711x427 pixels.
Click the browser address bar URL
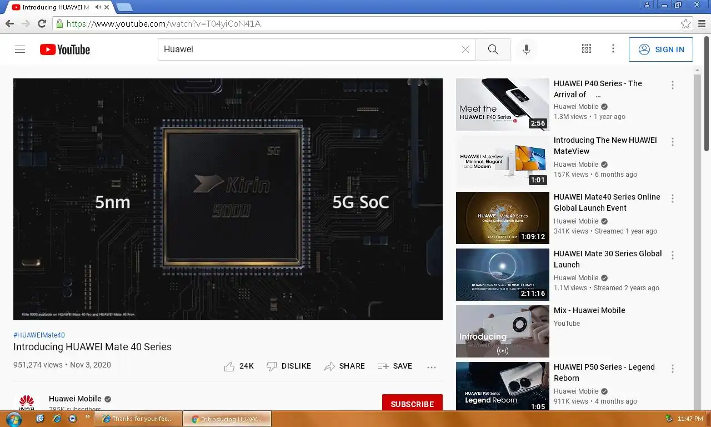[163, 24]
